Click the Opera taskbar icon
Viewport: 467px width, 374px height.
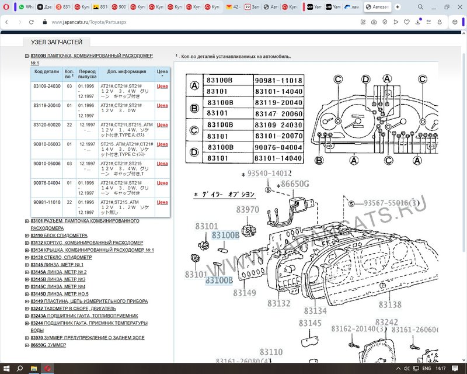47,368
